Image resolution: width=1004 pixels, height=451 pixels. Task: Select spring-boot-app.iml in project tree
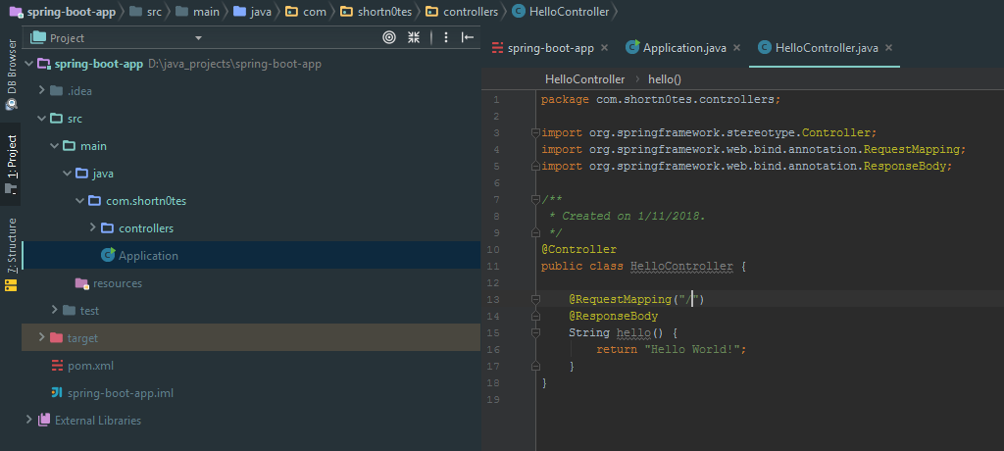[120, 393]
